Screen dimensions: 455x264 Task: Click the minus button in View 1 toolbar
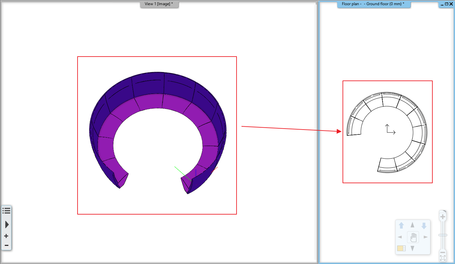(x=6, y=245)
